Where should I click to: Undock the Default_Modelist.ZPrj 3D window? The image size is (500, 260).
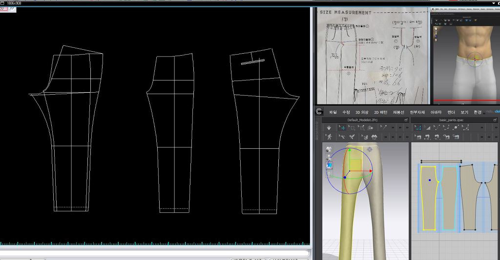[406, 120]
